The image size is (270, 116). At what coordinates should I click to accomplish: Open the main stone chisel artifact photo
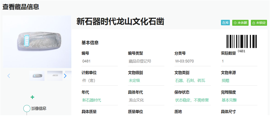tap(37, 42)
